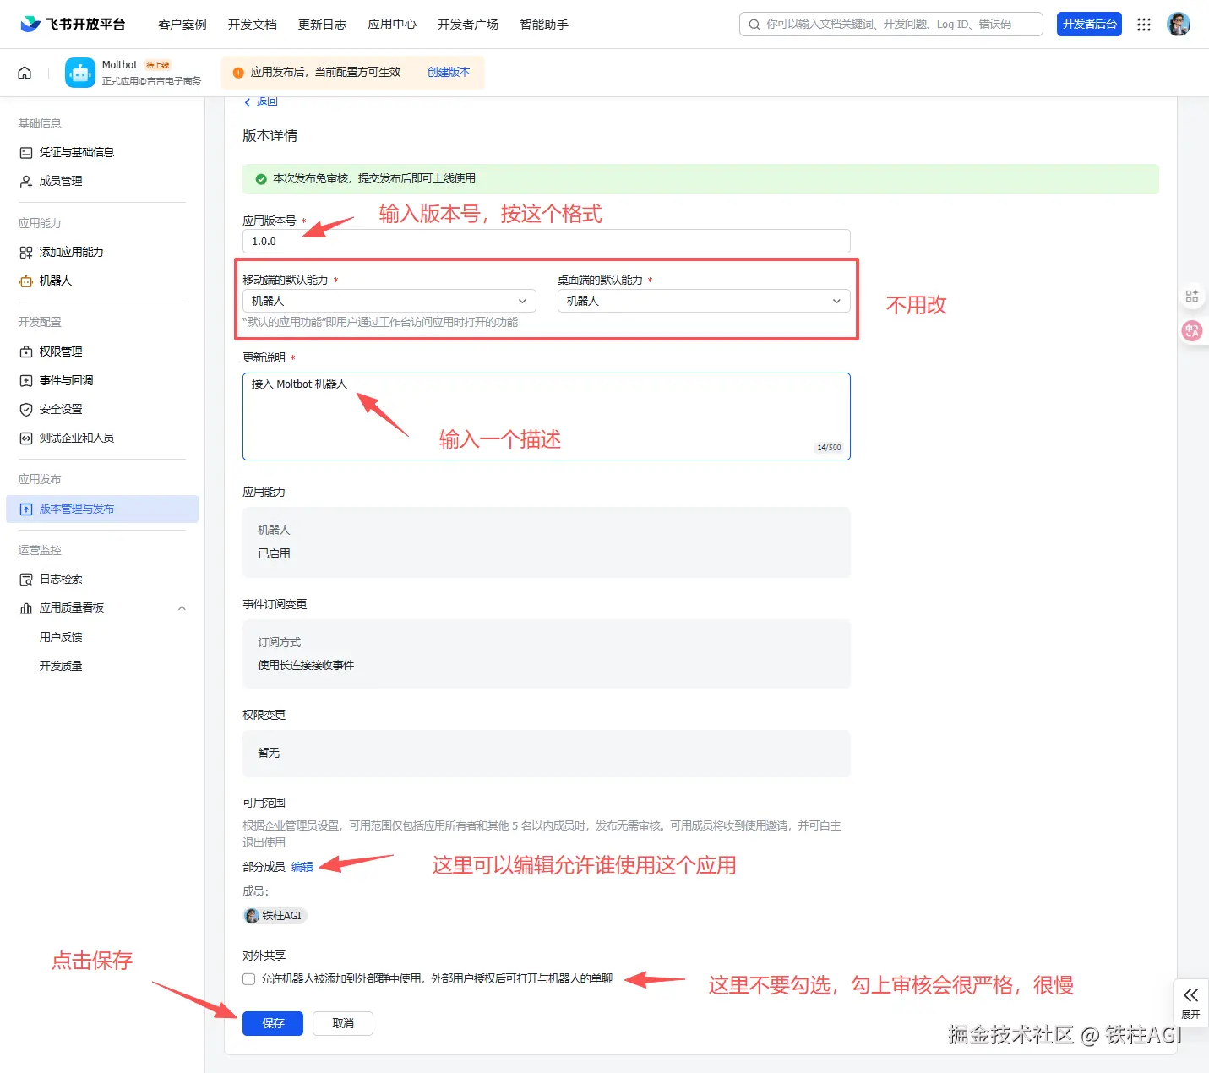
Task: Focus the top documentation search box
Action: point(891,24)
